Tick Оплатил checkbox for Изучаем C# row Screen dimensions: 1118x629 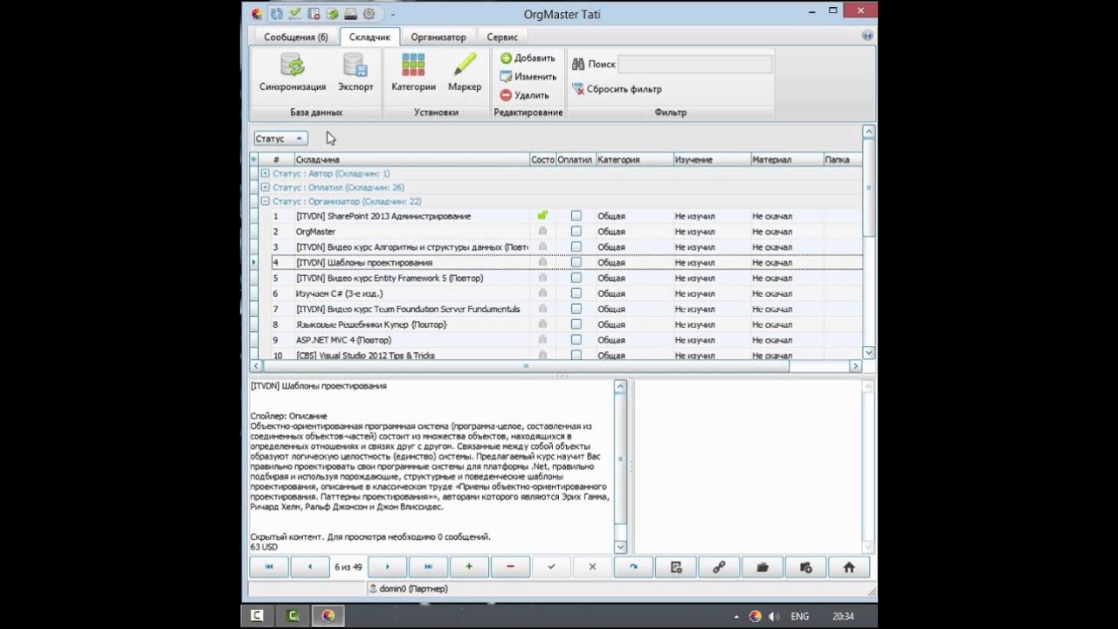tap(576, 294)
